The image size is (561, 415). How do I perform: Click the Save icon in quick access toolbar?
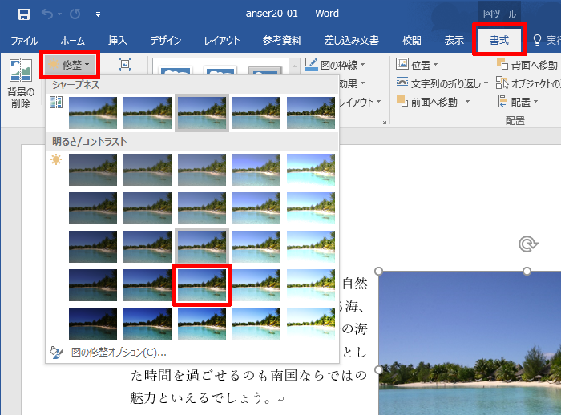(24, 14)
